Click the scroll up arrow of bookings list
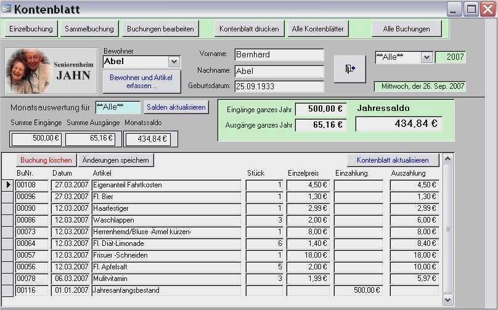 tap(448, 158)
